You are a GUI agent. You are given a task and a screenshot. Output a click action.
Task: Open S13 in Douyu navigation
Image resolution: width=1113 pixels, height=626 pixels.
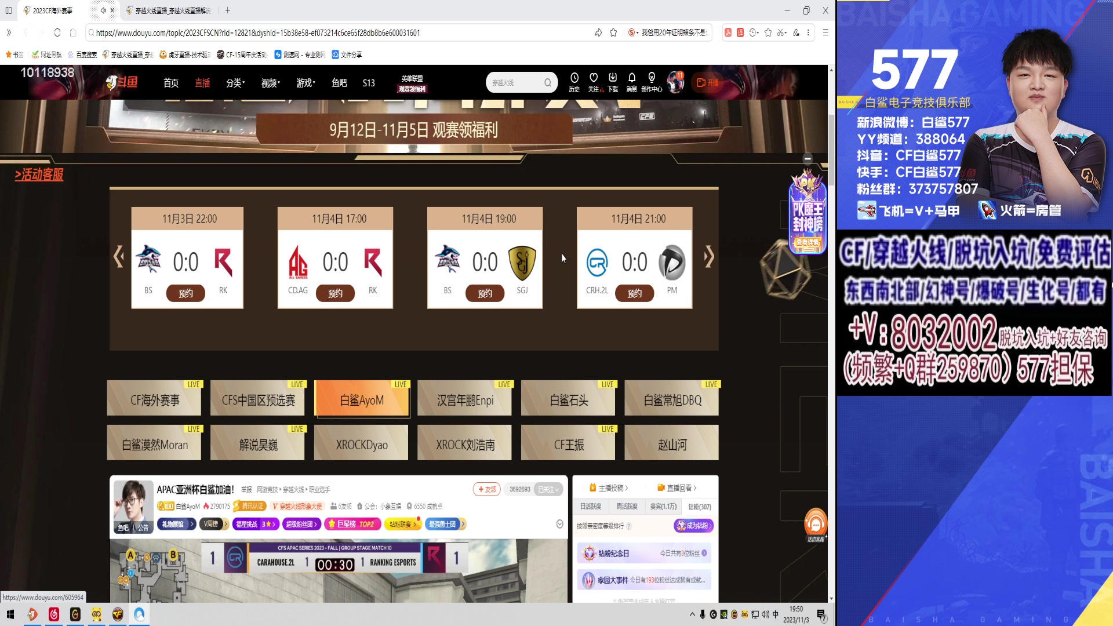369,83
